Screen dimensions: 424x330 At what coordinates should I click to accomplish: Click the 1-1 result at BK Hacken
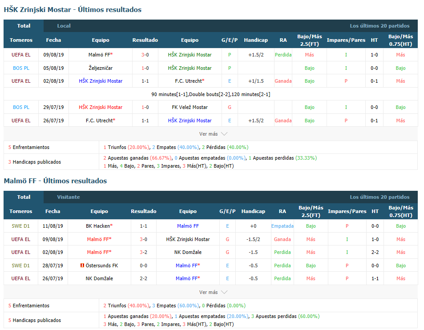(143, 226)
